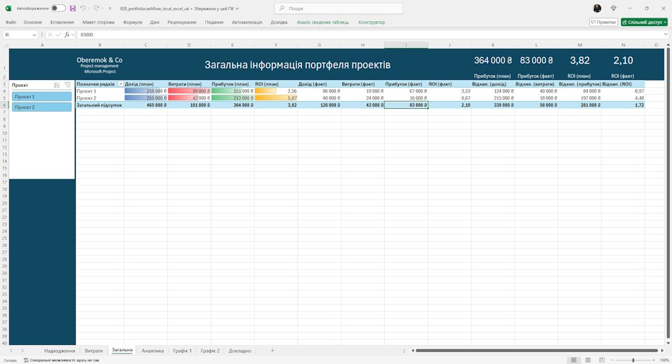672x364 pixels.
Task: Switch to Page Break Preview icon
Action: [602, 360]
